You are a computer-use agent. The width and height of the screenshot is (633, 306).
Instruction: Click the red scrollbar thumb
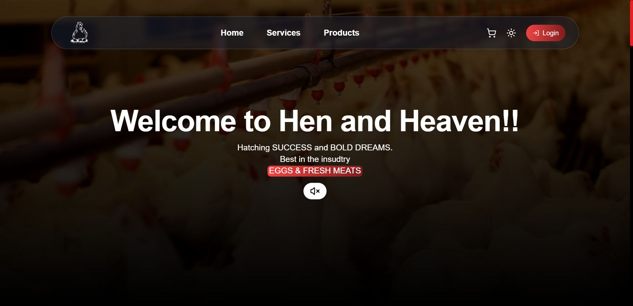[631, 23]
